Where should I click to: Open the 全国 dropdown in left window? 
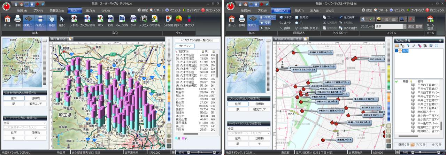(x=24, y=123)
